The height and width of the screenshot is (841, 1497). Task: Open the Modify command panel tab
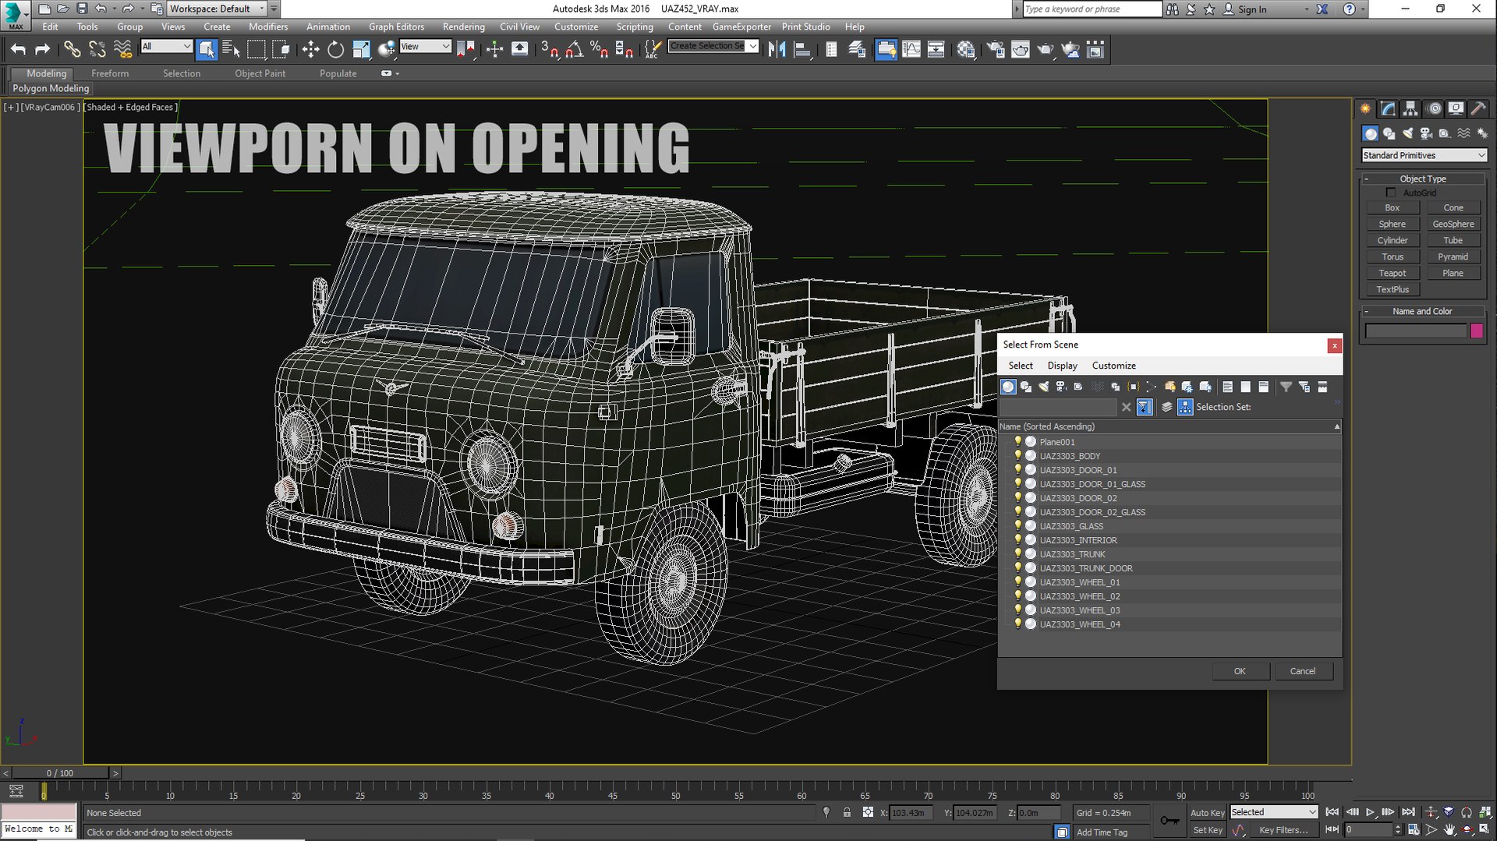click(1388, 109)
